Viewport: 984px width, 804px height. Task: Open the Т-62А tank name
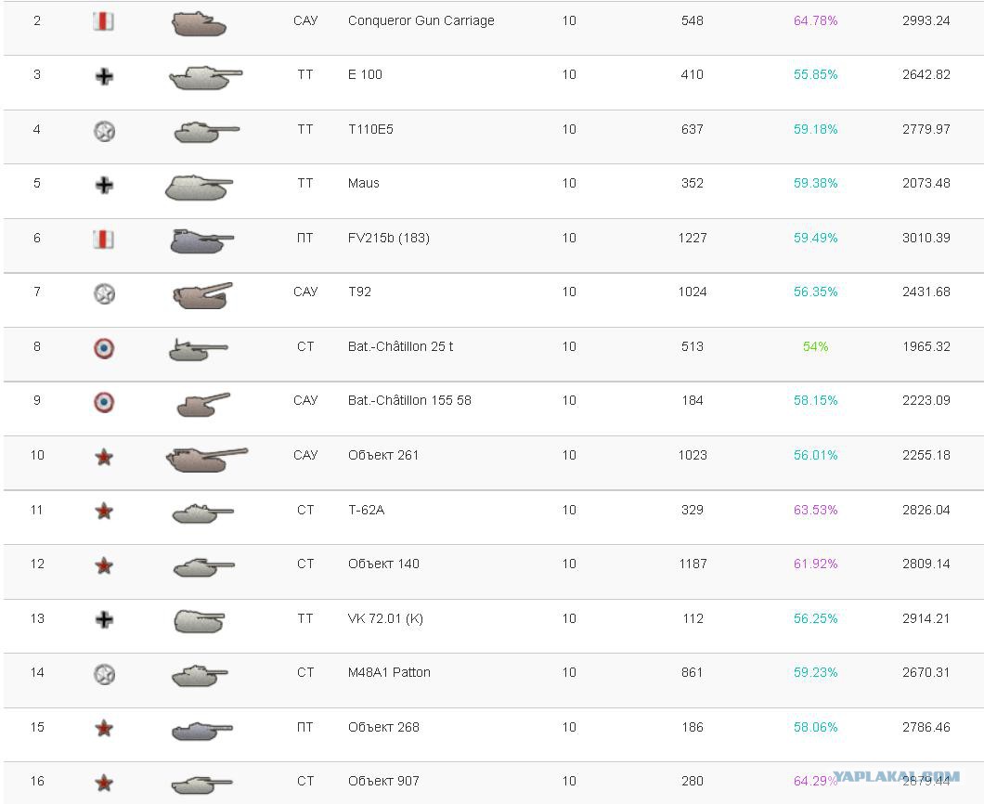coord(366,510)
